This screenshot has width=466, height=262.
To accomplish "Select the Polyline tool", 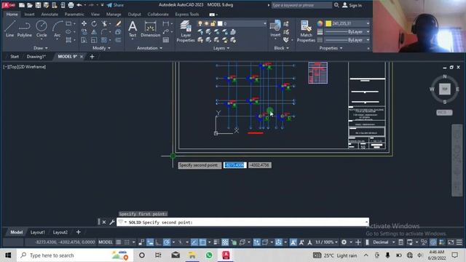I will [x=24, y=29].
